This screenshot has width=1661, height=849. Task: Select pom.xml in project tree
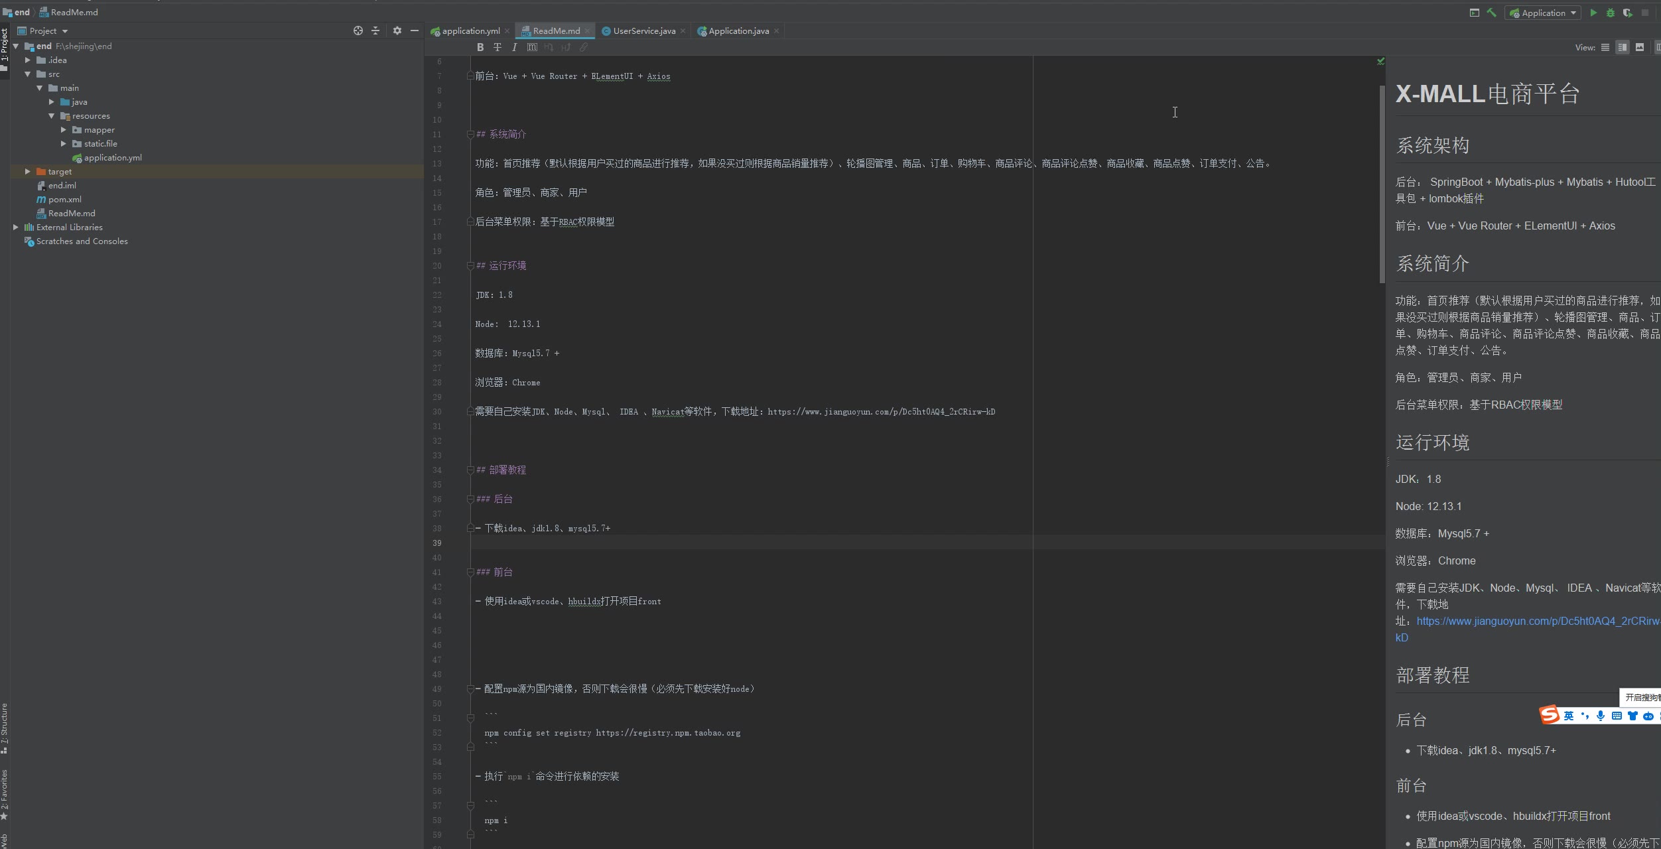65,199
